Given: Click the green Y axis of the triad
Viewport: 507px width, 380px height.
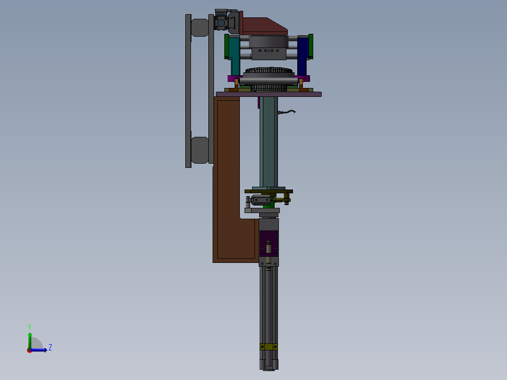Looking at the screenshot, I should [30, 340].
